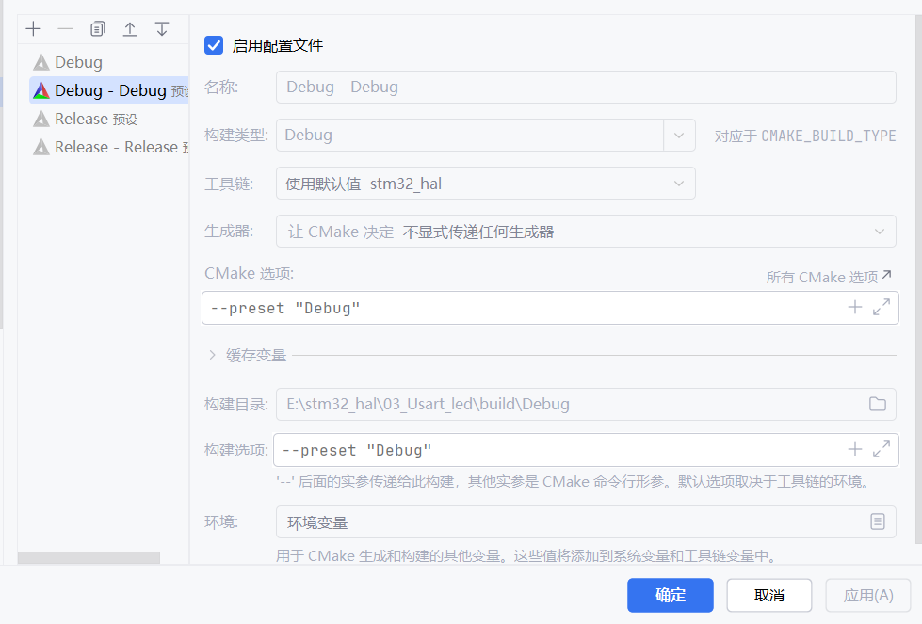The image size is (922, 624).
Task: Select Debug - Debug preset profile
Action: click(x=109, y=90)
